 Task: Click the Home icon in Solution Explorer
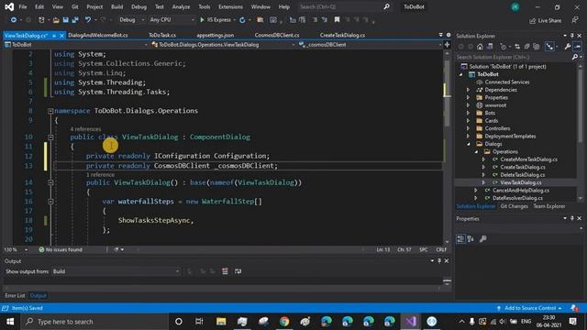(480, 47)
